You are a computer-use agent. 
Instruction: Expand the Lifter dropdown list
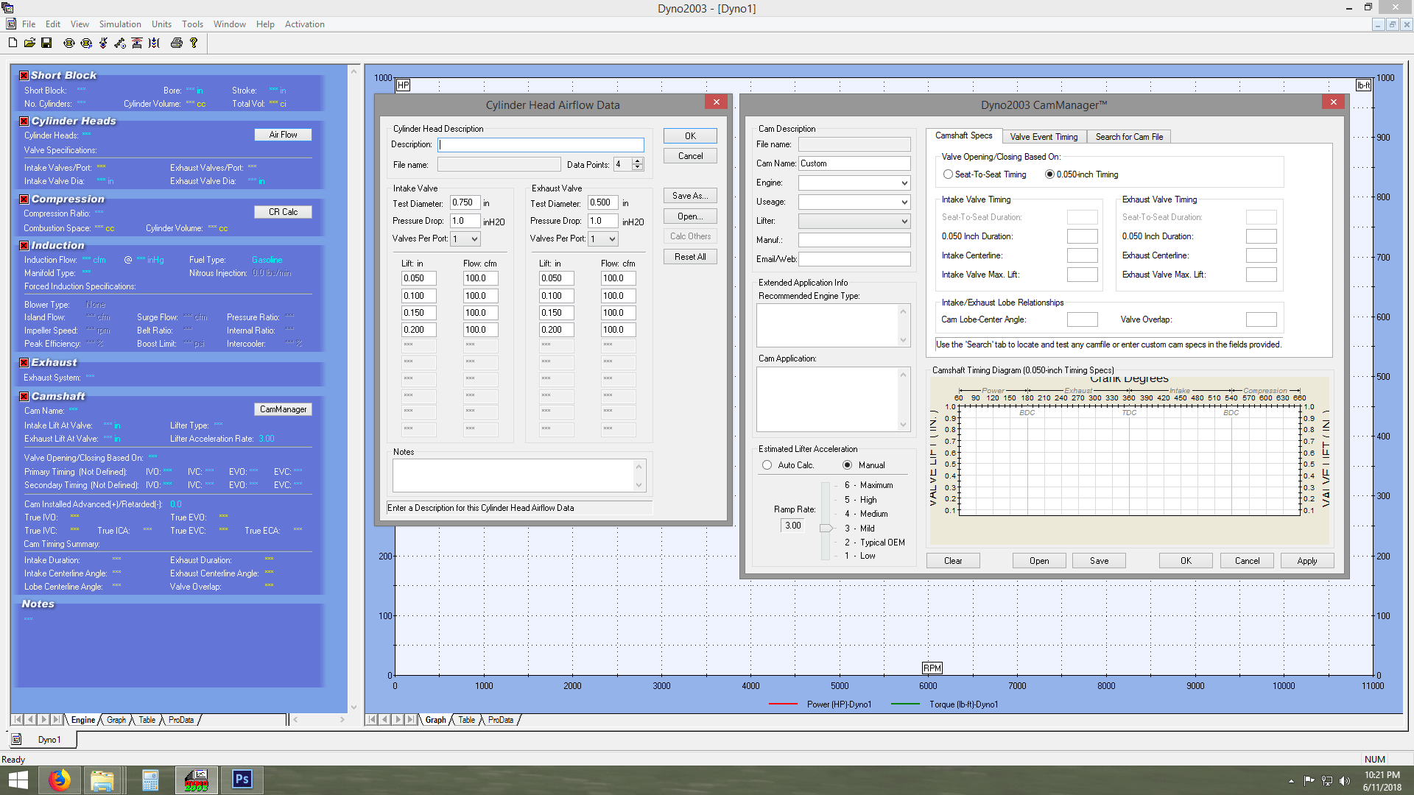(904, 222)
